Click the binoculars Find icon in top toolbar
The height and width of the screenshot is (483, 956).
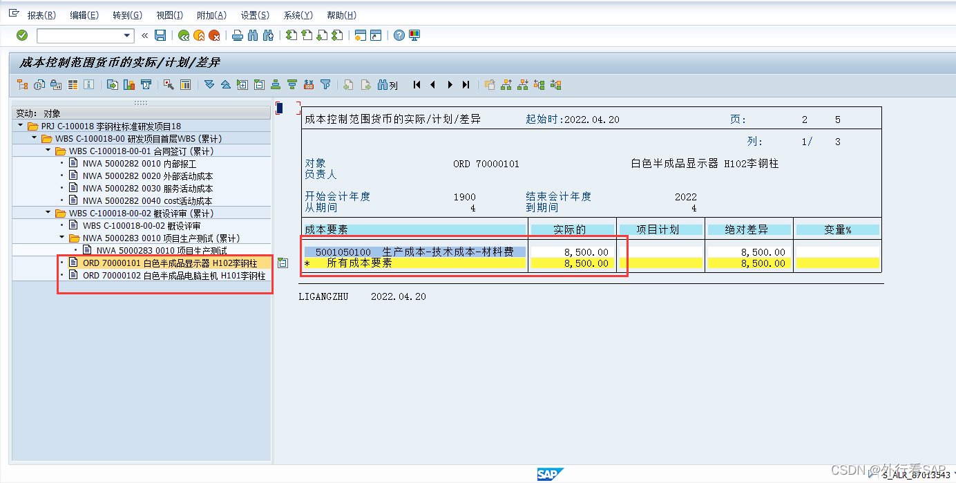tap(252, 35)
